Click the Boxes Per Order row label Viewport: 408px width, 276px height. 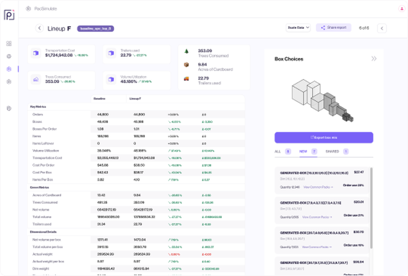point(45,129)
